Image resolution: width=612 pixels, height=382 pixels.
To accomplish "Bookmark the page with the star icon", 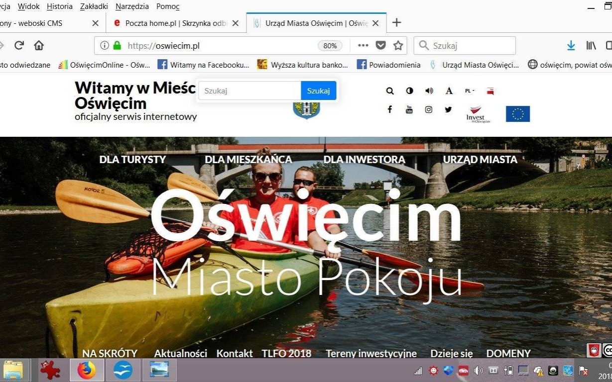I will tap(398, 45).
